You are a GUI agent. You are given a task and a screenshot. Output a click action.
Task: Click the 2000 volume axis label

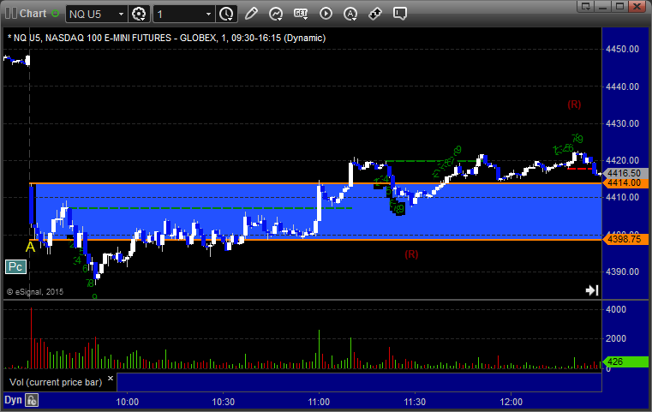(x=616, y=338)
